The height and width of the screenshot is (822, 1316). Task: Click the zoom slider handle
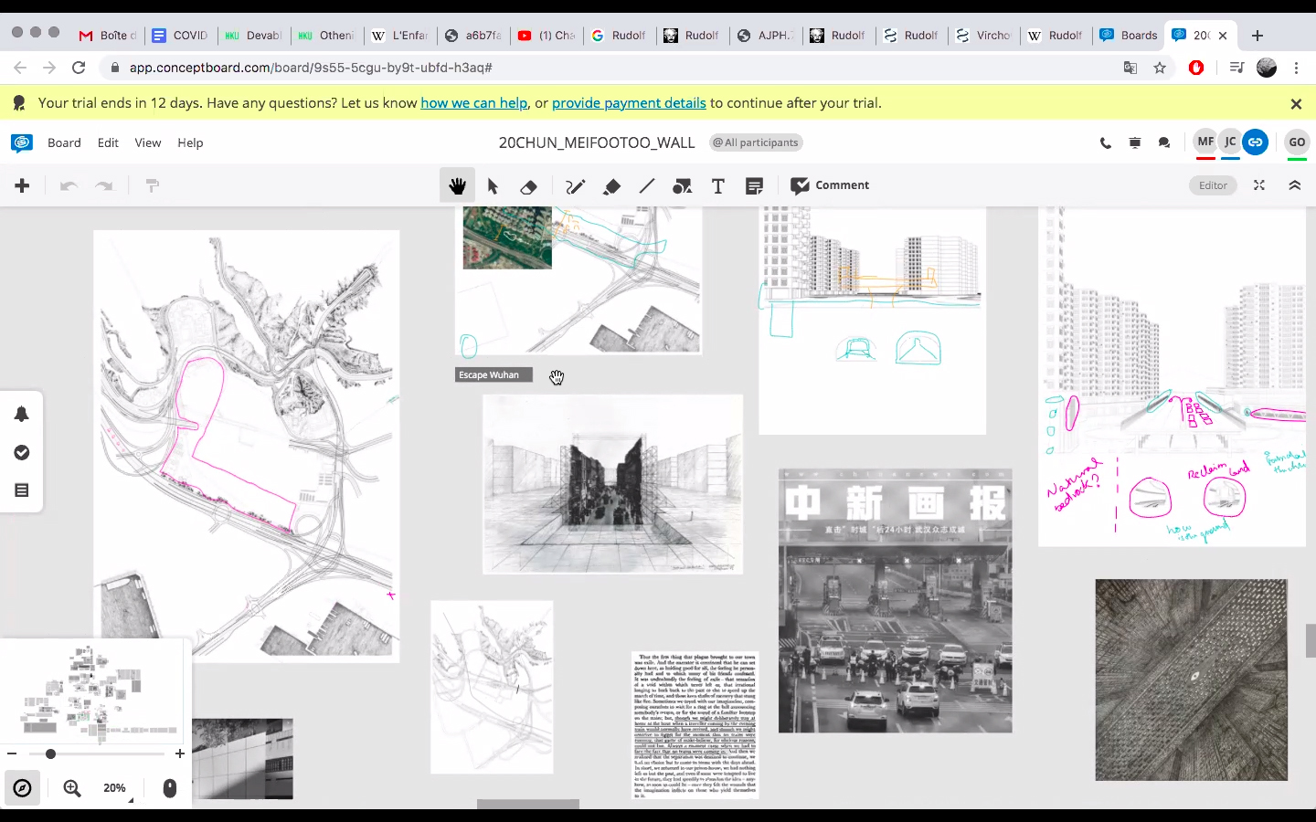pos(50,753)
